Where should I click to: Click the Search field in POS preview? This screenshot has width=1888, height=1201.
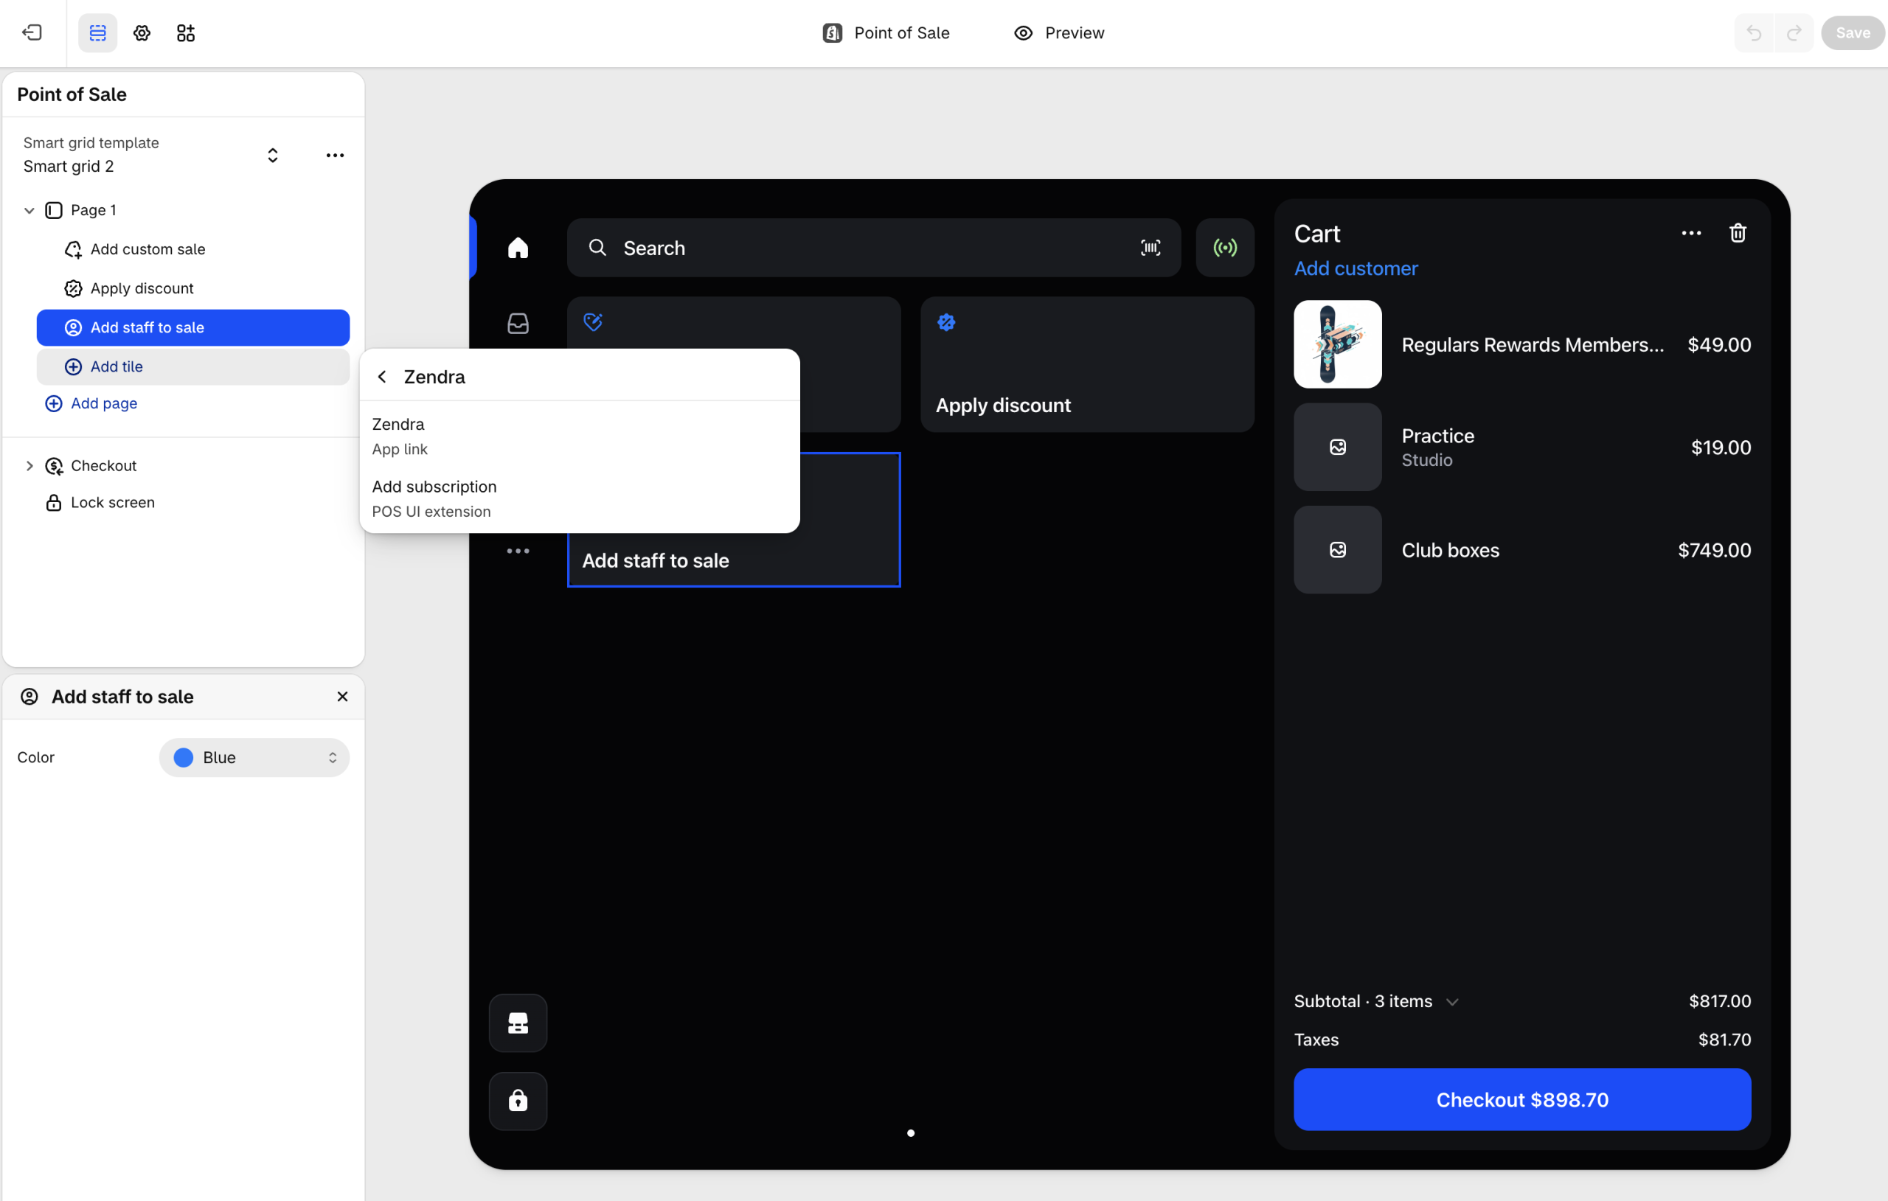tap(873, 248)
